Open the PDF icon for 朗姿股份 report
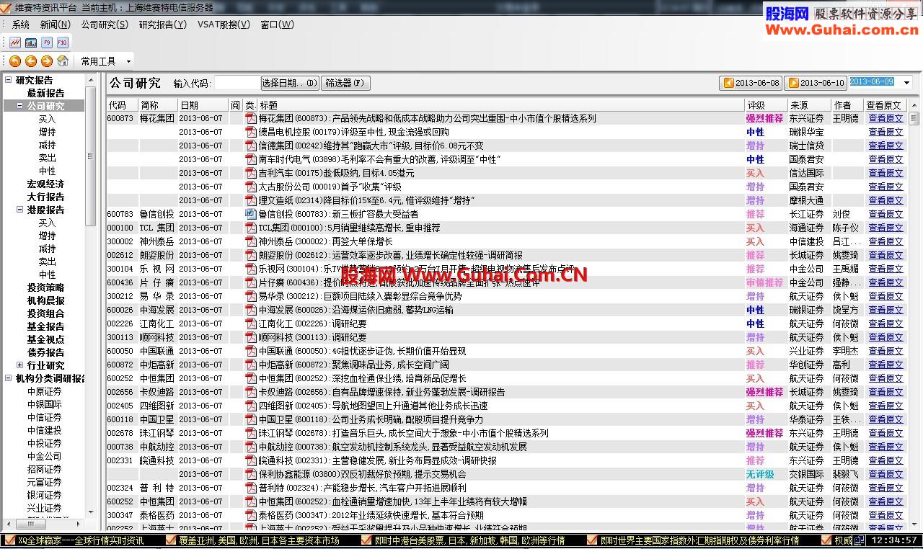Image resolution: width=923 pixels, height=549 pixels. [x=250, y=255]
